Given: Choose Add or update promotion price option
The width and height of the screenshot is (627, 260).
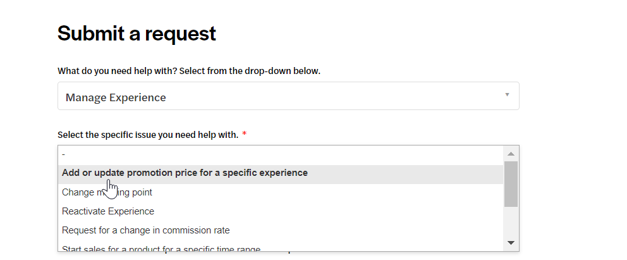Looking at the screenshot, I should 281,174.
